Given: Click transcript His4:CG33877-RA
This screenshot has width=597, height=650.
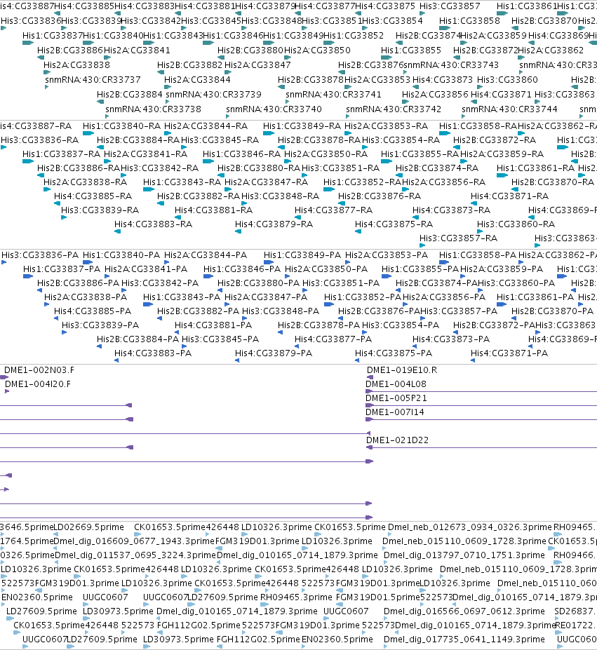Looking at the screenshot, I should coord(333,210).
